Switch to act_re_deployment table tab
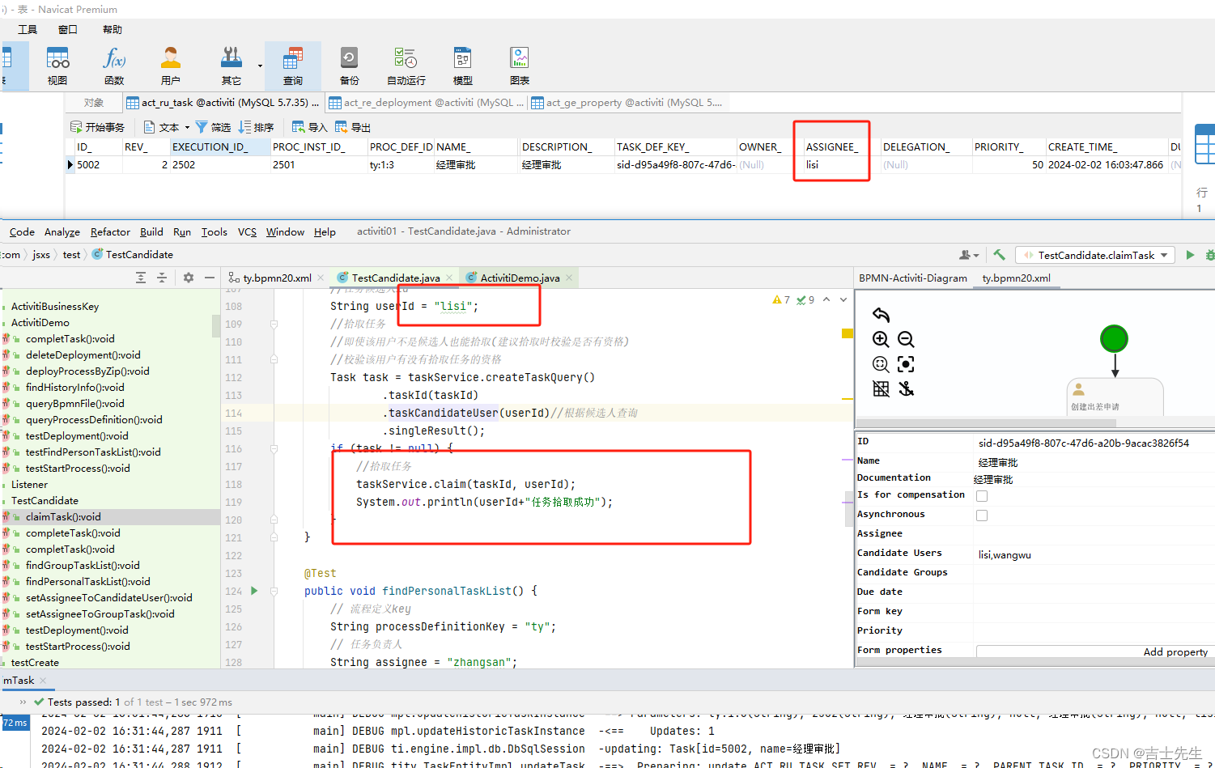The image size is (1215, 768). [x=426, y=103]
